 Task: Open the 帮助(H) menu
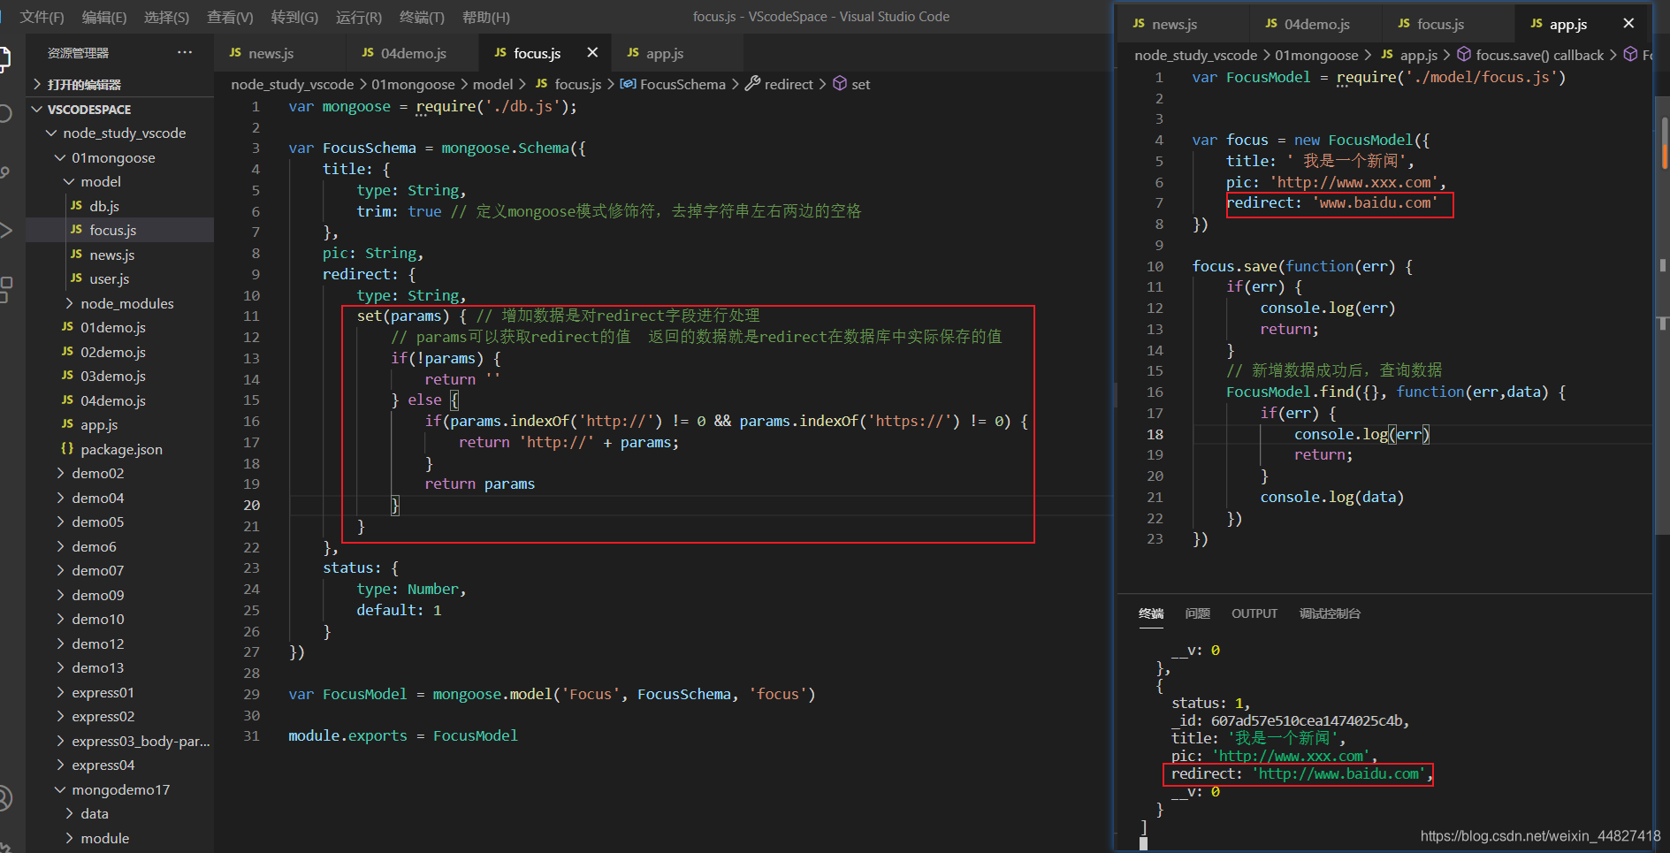485,17
